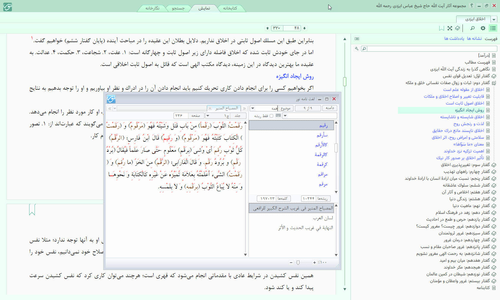Click the 'دامنه' button in dictionary window
This screenshot has width=500, height=300.
(x=330, y=108)
